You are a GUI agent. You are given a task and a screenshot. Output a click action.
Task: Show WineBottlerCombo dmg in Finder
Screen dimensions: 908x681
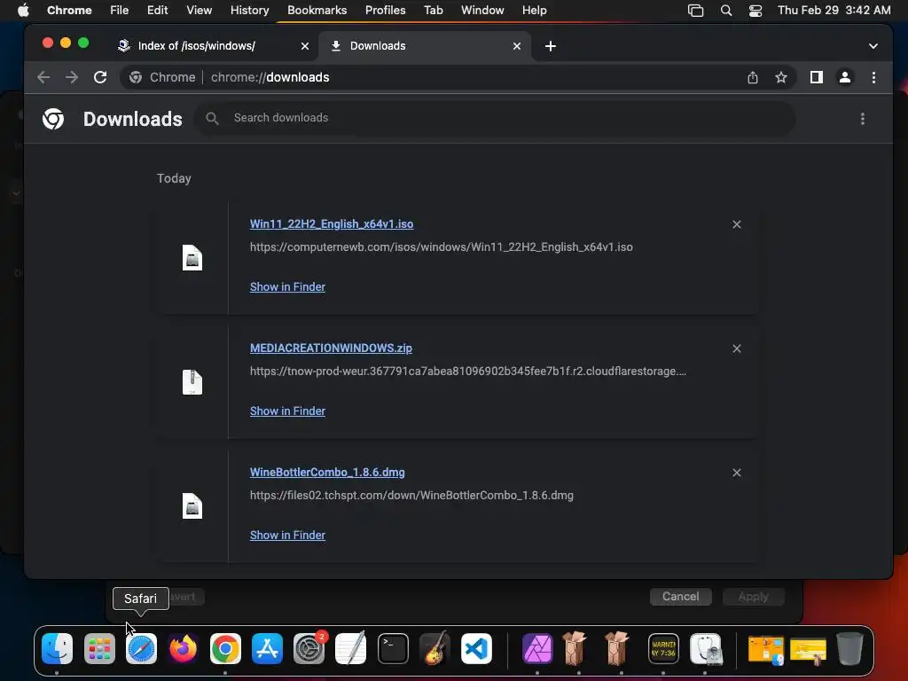287,535
